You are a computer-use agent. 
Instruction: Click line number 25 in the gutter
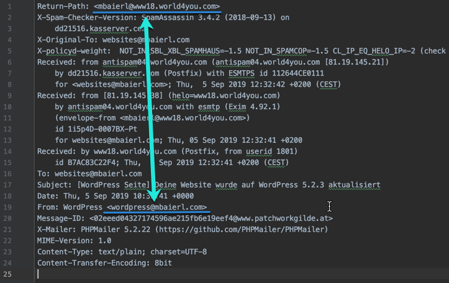pyautogui.click(x=7, y=274)
